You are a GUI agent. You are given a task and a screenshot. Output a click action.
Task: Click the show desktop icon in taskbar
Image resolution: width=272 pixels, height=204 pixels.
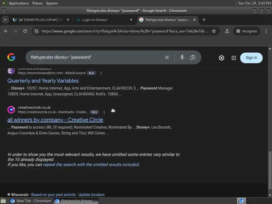pyautogui.click(x=3, y=201)
